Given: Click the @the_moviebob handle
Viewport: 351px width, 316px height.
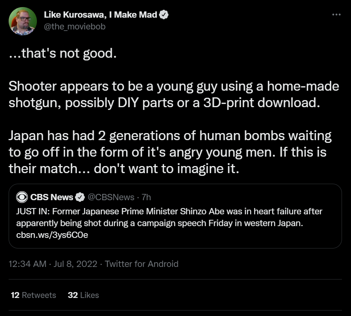Looking at the screenshot, I should (75, 27).
